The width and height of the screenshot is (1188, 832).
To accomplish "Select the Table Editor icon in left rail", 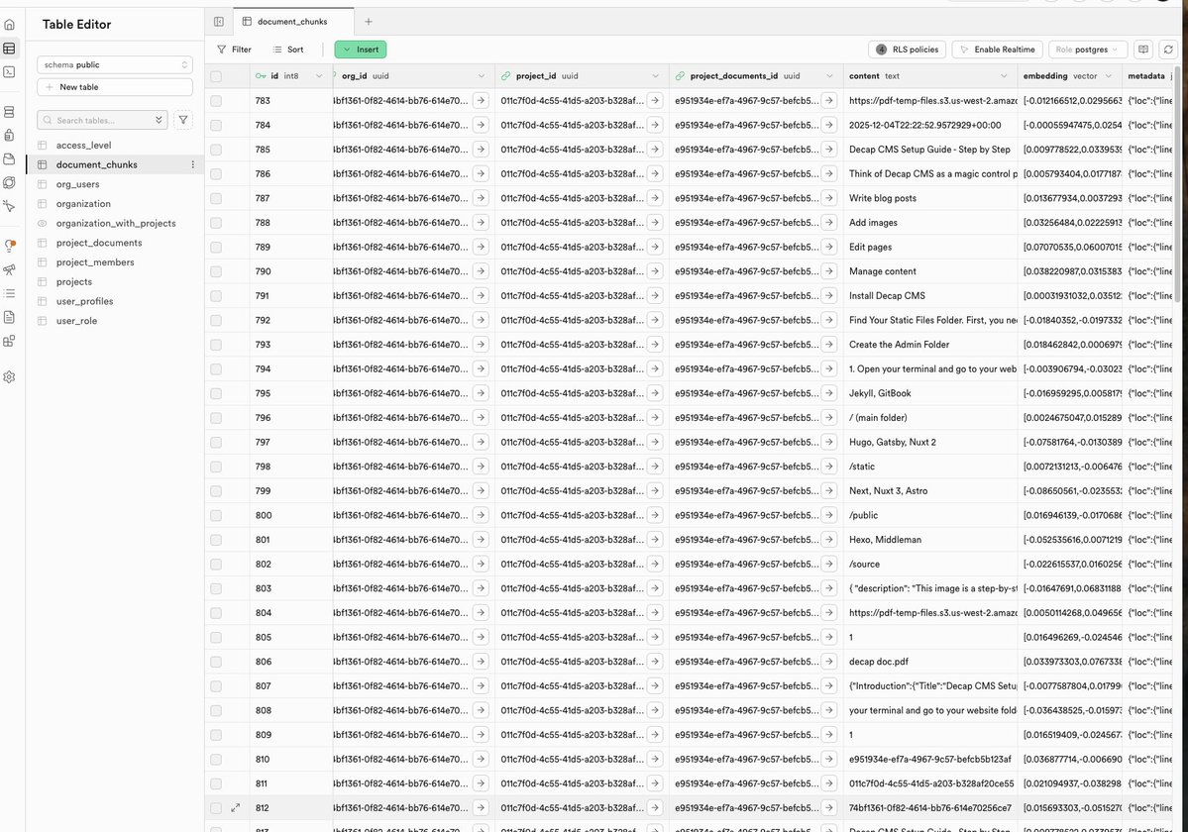I will (9, 49).
